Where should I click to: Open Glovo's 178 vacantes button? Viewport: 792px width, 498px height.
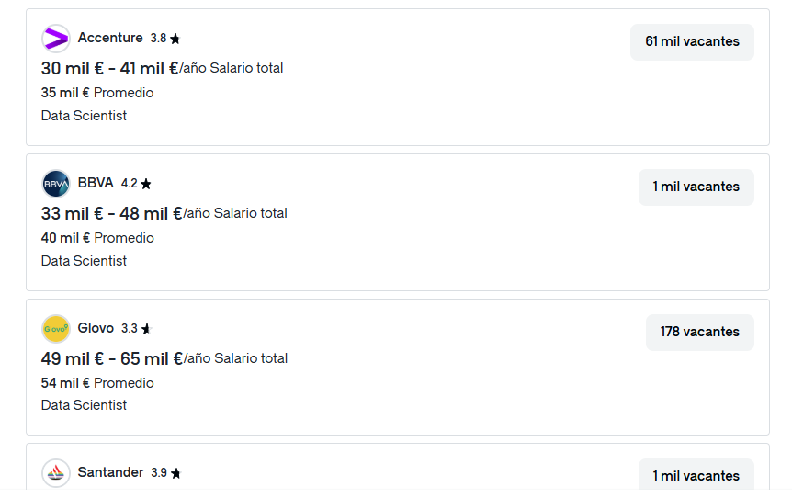(699, 332)
